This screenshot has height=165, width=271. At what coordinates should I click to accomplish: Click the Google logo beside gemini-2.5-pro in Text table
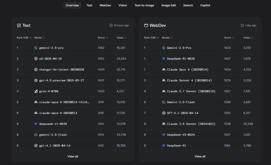coord(36,48)
